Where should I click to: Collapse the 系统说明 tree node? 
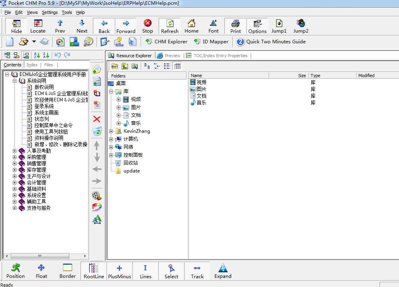14,81
